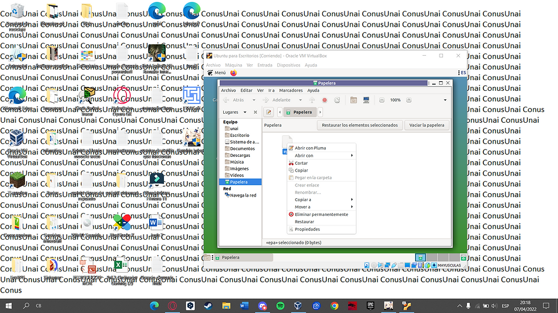Select Navega la red in sidebar
Viewport: 558px width, 313px height.
[240, 195]
